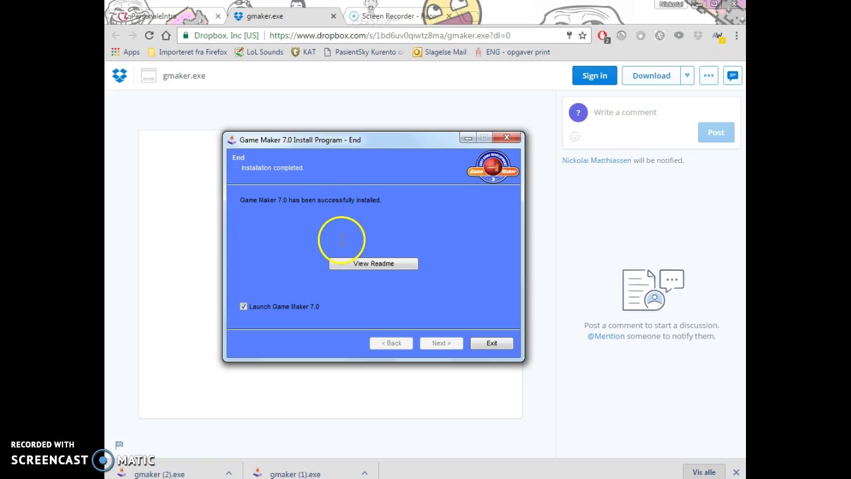Open the ENG - opgaver print bookmark

(x=512, y=52)
